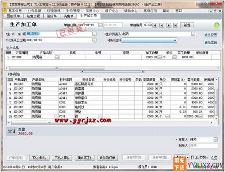Click the 计划开工日期 field showing 2011-01-10
This screenshot has height=172, width=225.
pos(59,40)
